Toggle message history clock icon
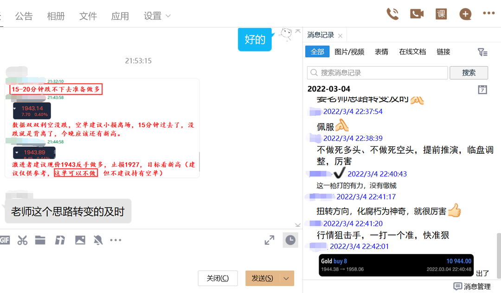 point(290,240)
